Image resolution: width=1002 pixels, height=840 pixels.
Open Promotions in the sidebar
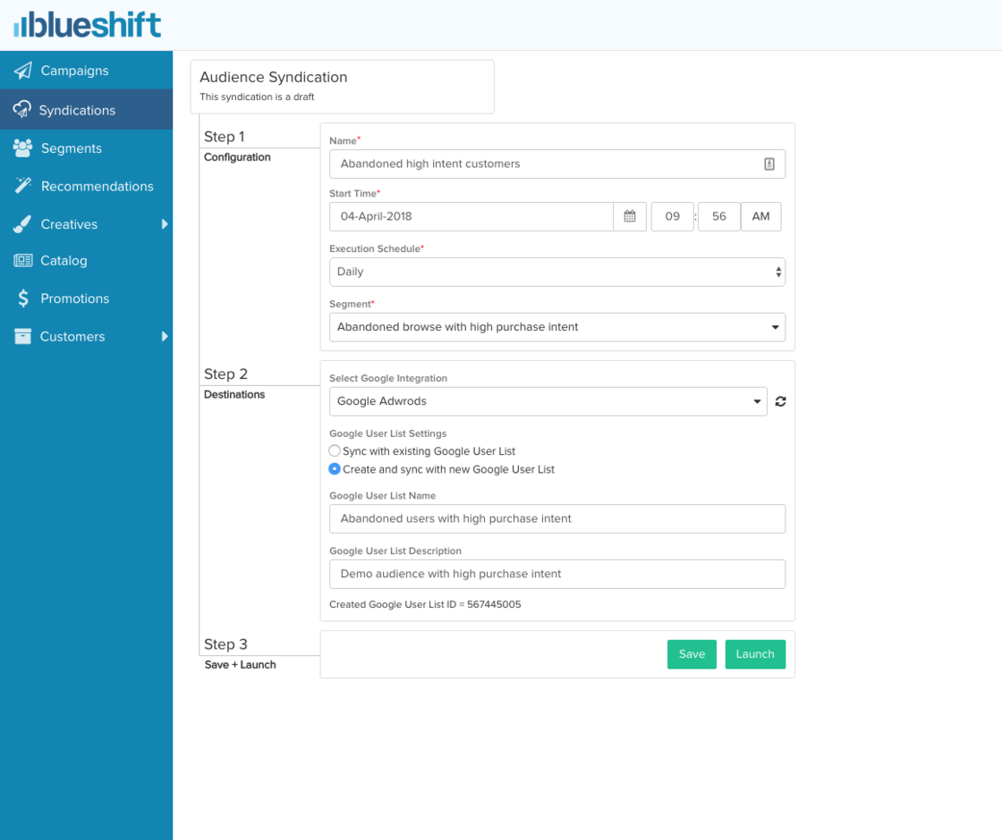pyautogui.click(x=86, y=298)
